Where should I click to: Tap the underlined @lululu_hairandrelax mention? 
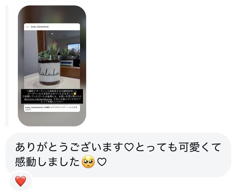click(38, 99)
